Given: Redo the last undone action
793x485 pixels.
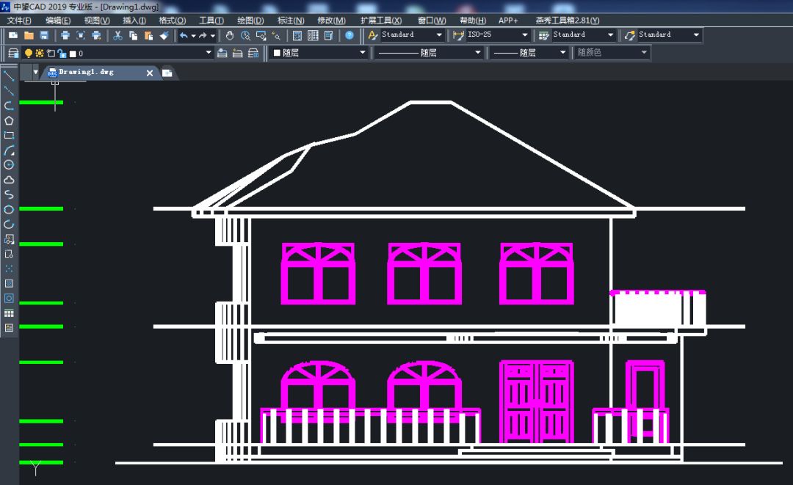Looking at the screenshot, I should pyautogui.click(x=203, y=35).
